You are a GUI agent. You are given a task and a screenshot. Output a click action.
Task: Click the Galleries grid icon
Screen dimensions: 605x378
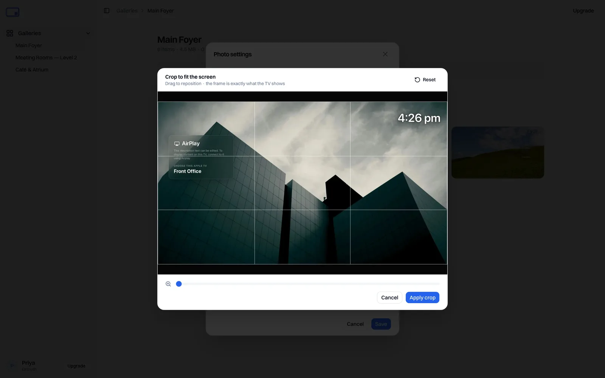pyautogui.click(x=10, y=33)
